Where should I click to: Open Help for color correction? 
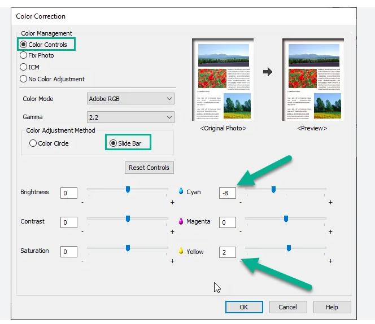332,307
